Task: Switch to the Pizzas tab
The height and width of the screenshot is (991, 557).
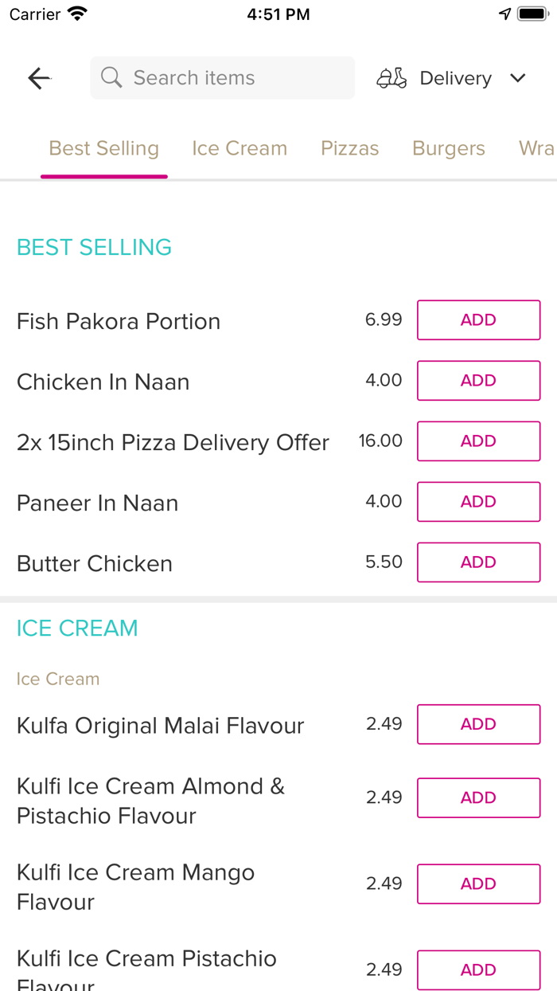Action: (350, 148)
